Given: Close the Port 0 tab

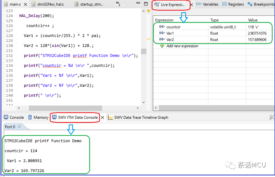Looking at the screenshot, I should [x=19, y=127].
